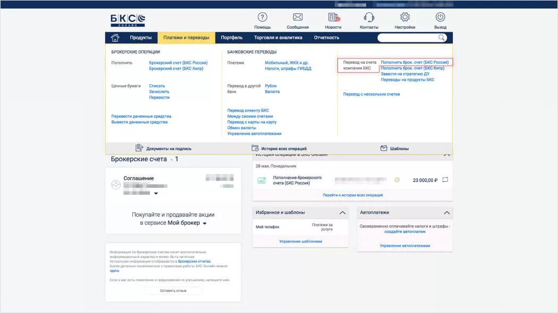
Task: Click Перевод с нескольких счетов link
Action: (371, 94)
